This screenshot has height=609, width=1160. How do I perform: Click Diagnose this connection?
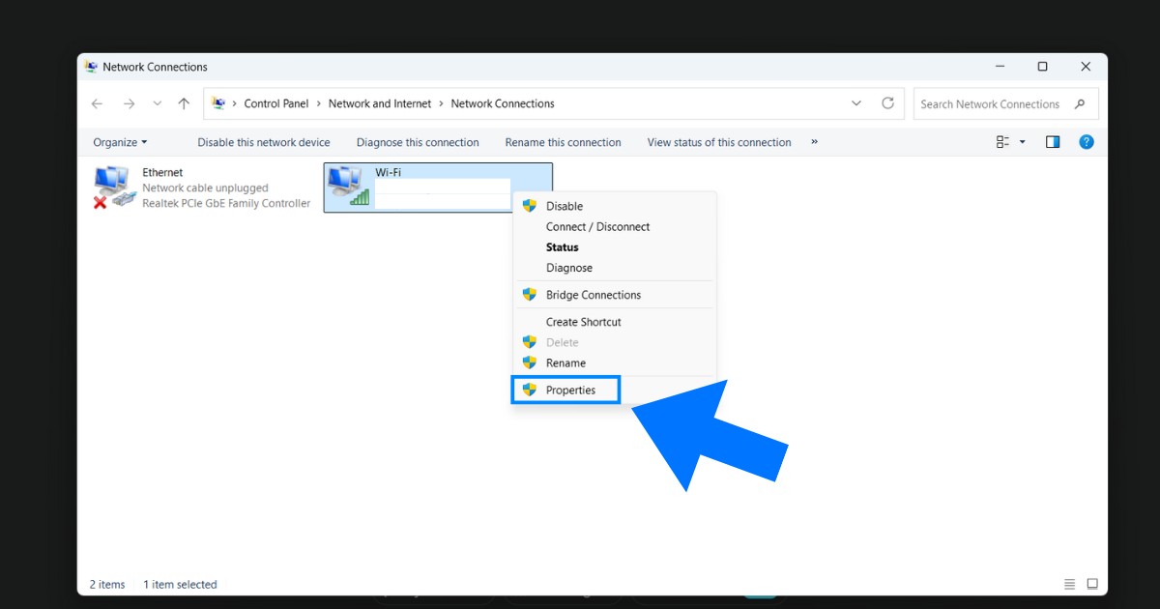(x=418, y=142)
